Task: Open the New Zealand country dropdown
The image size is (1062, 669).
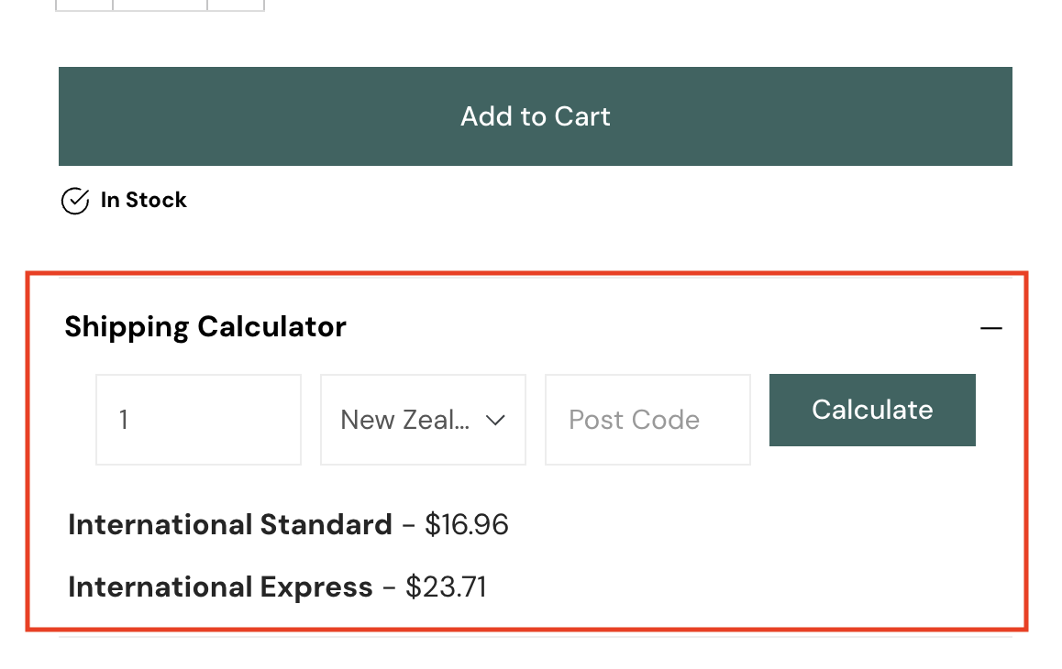Action: [424, 420]
